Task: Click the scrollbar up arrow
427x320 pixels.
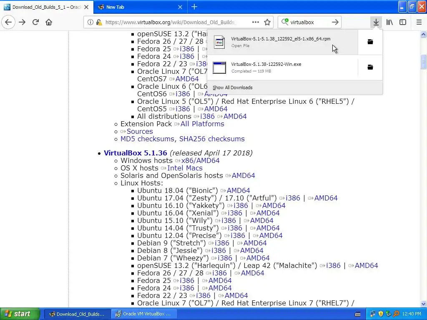Action: [423, 34]
